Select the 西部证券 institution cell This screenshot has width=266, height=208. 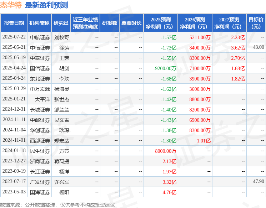coord(40,141)
